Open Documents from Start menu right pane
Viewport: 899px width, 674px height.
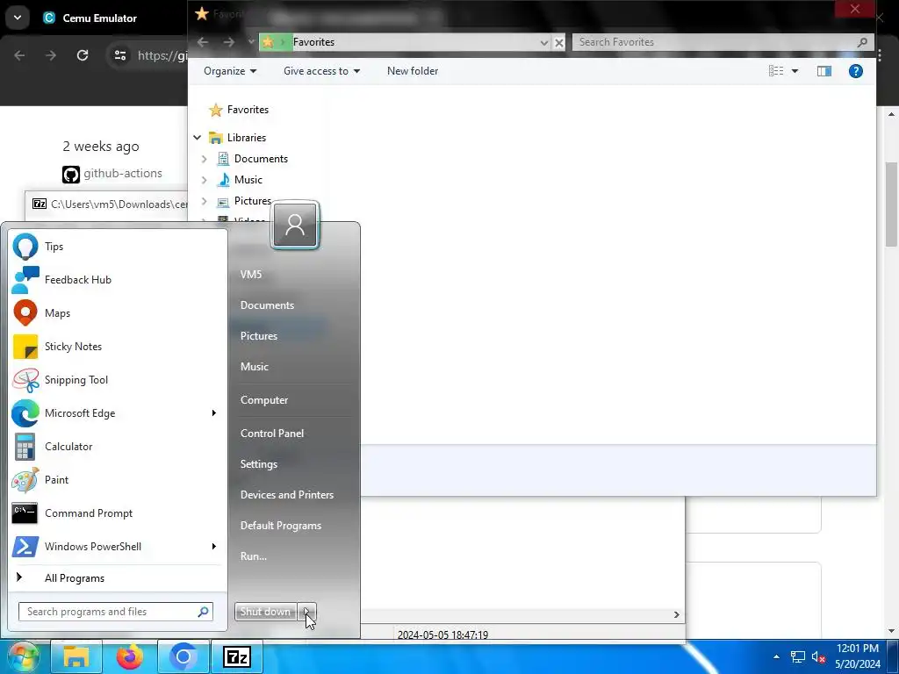pyautogui.click(x=267, y=305)
